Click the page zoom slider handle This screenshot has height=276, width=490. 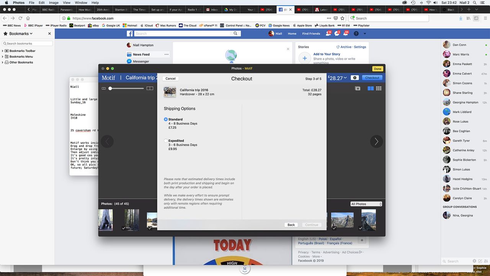(x=110, y=89)
